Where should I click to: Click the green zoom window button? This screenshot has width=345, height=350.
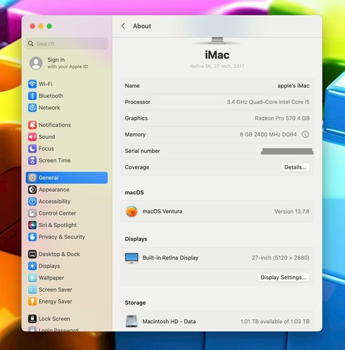tap(49, 26)
